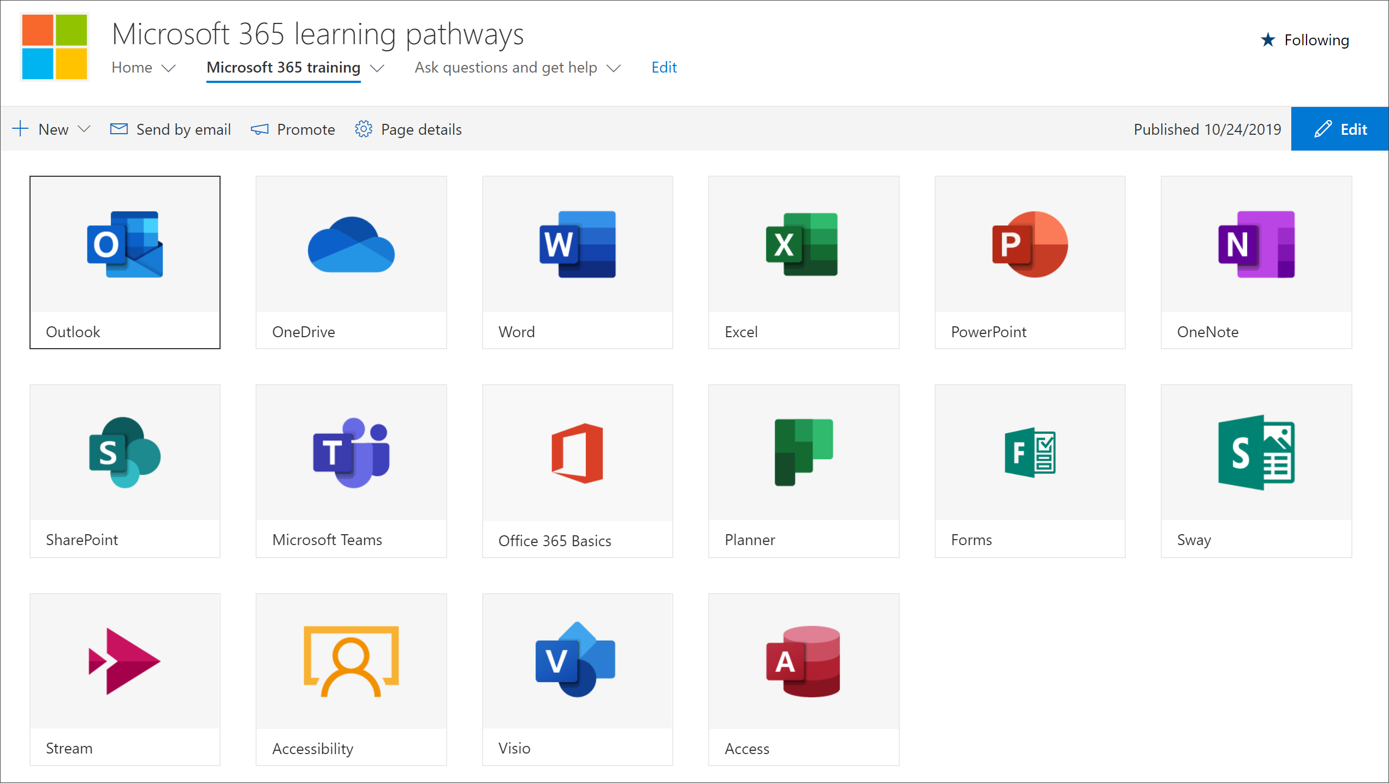This screenshot has width=1389, height=783.
Task: Click the Edit navigation link
Action: coord(664,68)
